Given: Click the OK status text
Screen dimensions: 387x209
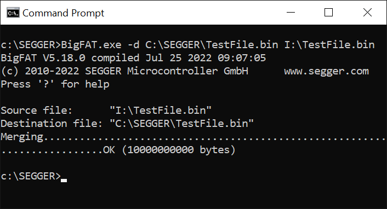Looking at the screenshot, I should (x=109, y=150).
